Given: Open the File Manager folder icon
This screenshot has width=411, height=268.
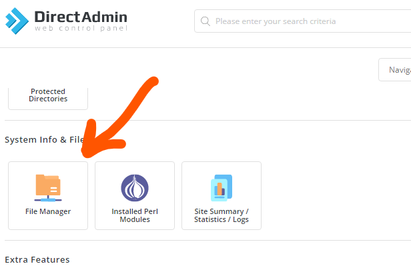Looking at the screenshot, I should tap(48, 187).
